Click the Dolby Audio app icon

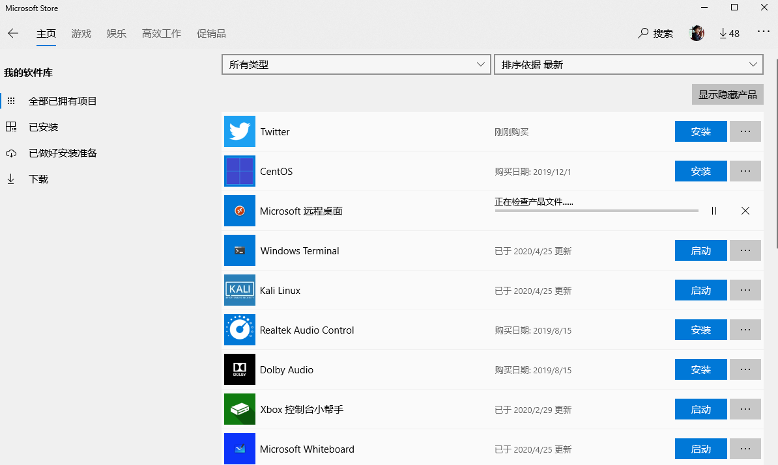click(240, 369)
